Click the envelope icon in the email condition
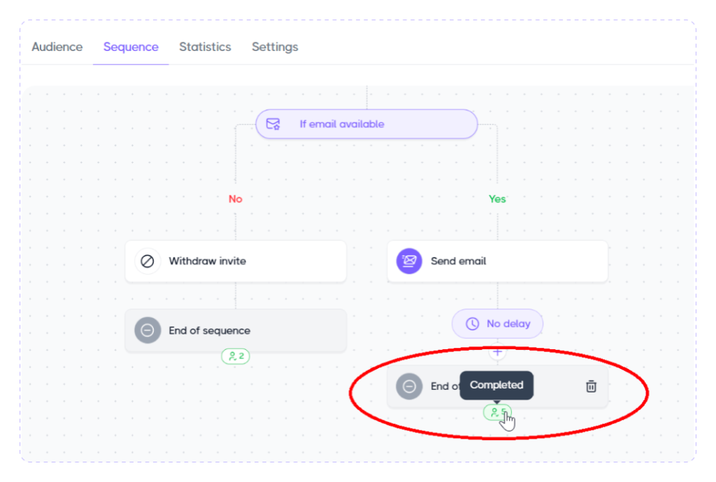Screen dimensions: 716x482 pyautogui.click(x=273, y=124)
